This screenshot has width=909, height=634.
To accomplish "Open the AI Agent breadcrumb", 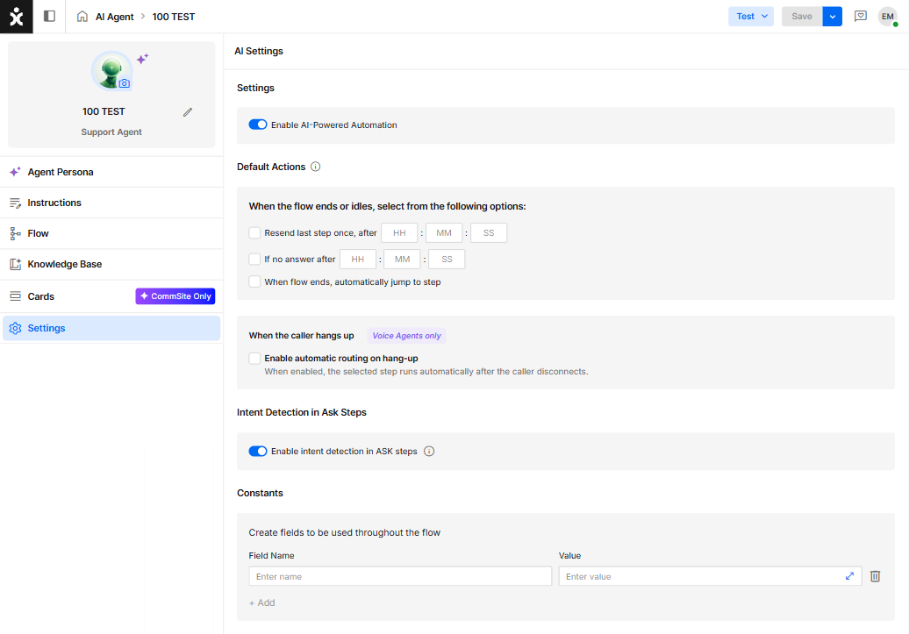I will [114, 17].
